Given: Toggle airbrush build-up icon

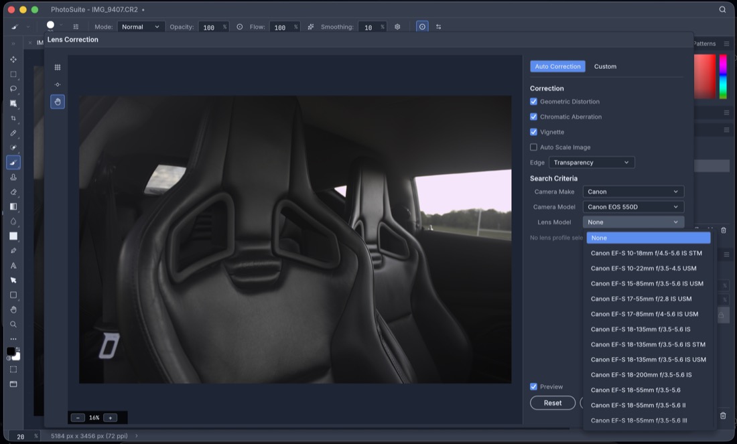Looking at the screenshot, I should coord(311,27).
